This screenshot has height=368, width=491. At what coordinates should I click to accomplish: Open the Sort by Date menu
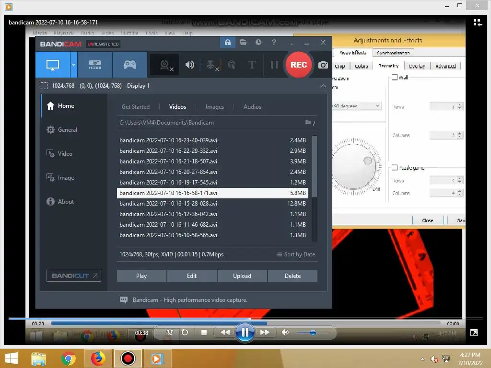pos(295,254)
